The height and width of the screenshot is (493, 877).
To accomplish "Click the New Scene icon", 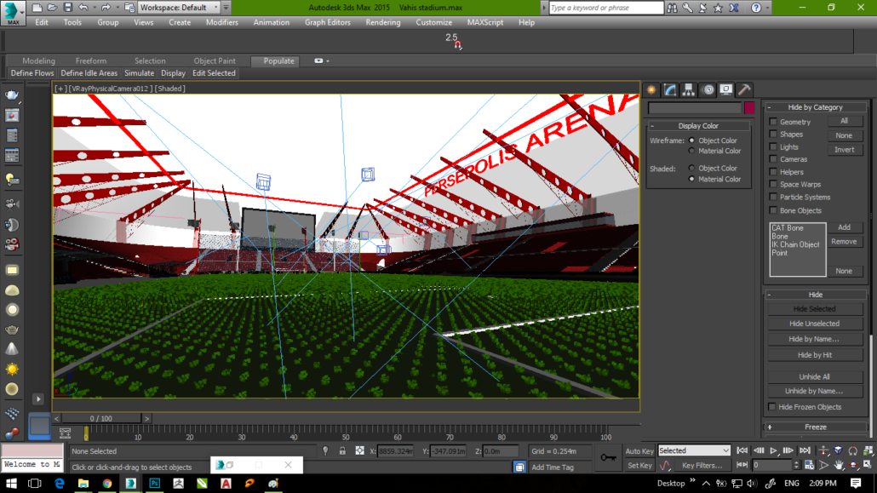I will (37, 8).
